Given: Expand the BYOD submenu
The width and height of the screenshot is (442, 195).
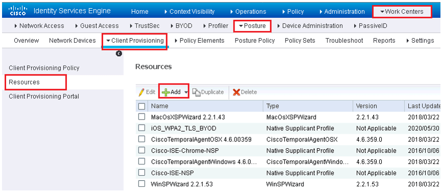Looking at the screenshot, I should pyautogui.click(x=181, y=26).
